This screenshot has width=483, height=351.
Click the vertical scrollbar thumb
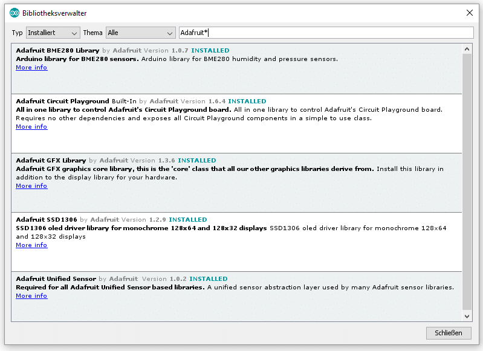[467, 182]
